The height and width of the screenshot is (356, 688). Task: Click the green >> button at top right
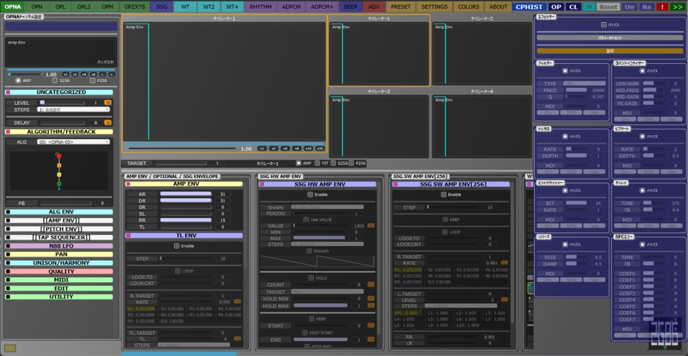point(677,7)
